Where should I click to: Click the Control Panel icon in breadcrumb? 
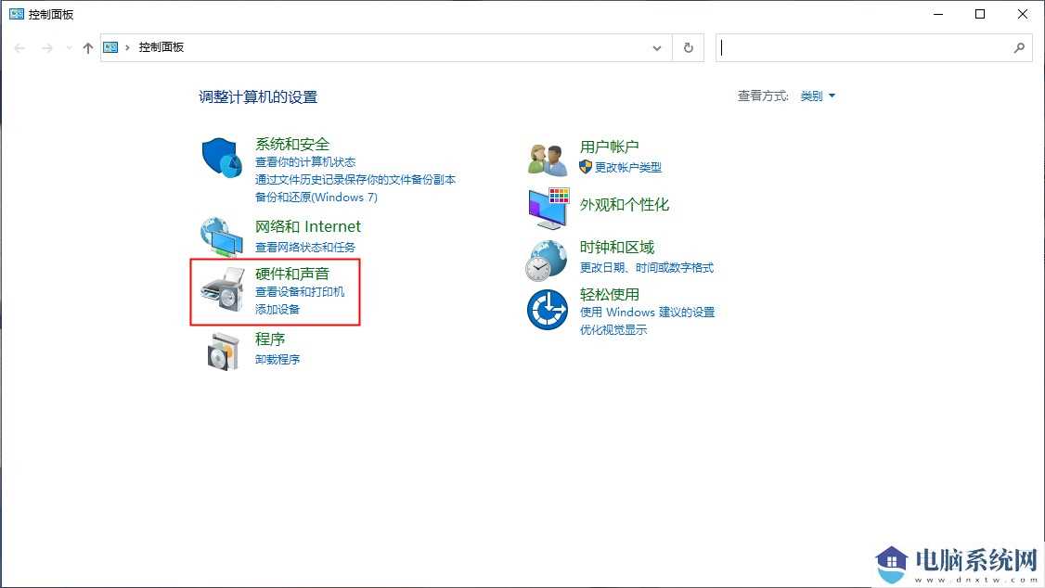tap(111, 46)
